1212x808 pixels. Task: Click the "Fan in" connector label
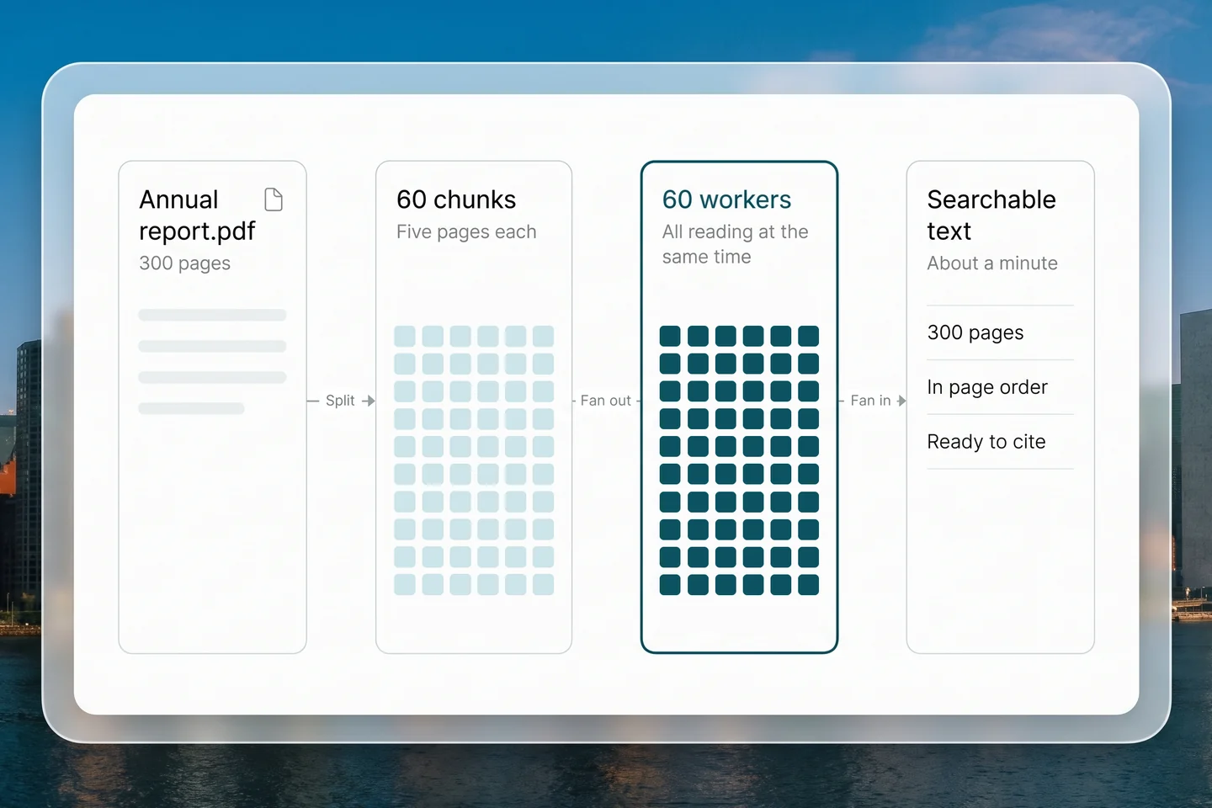point(870,401)
